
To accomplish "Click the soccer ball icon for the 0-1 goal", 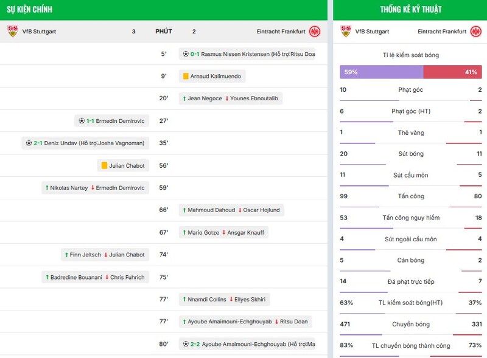I will pyautogui.click(x=186, y=54).
